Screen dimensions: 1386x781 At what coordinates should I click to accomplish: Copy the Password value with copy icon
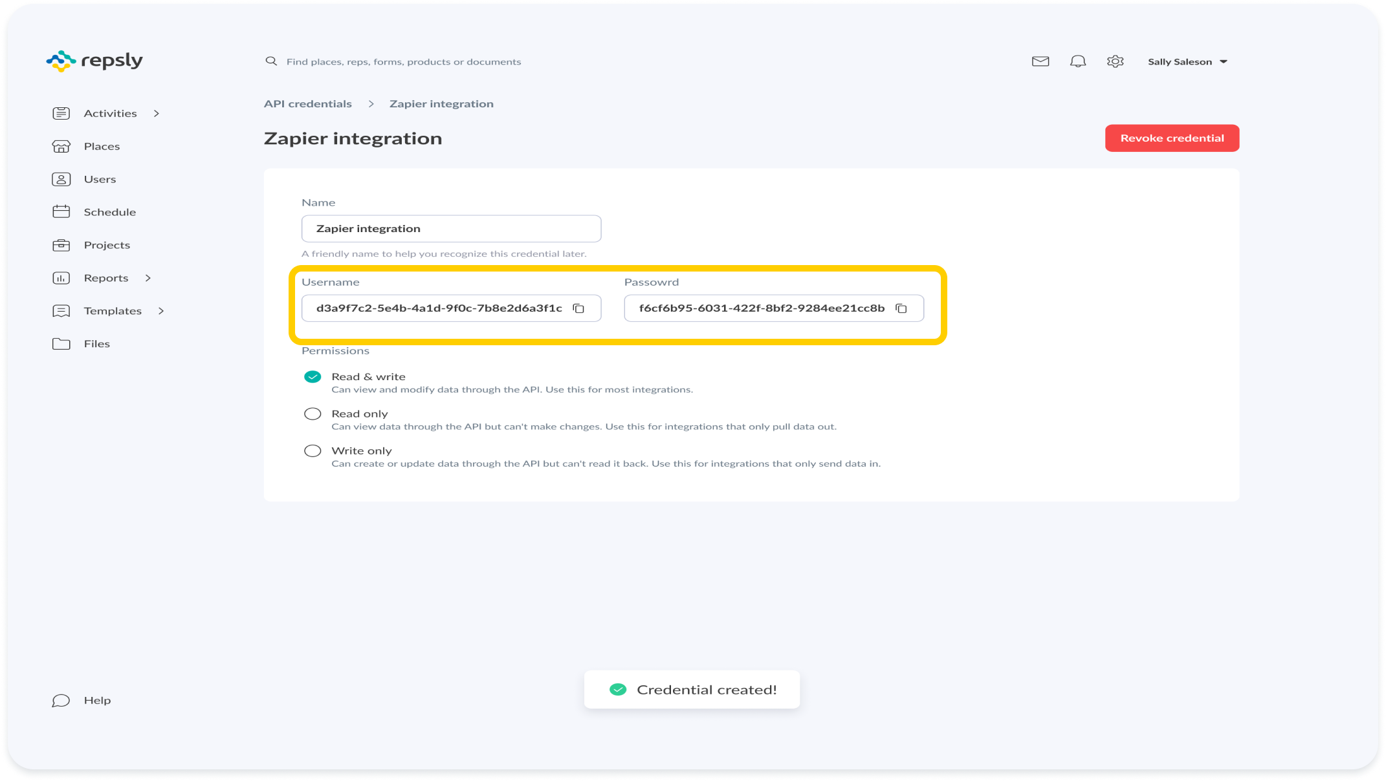click(x=901, y=308)
